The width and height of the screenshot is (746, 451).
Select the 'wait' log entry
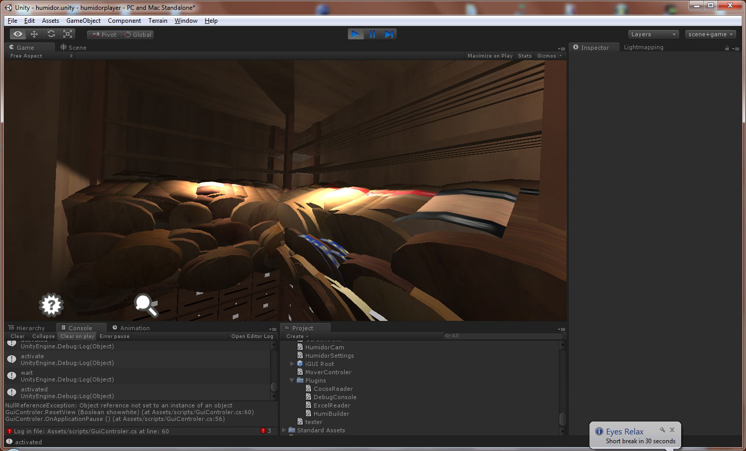(x=137, y=376)
